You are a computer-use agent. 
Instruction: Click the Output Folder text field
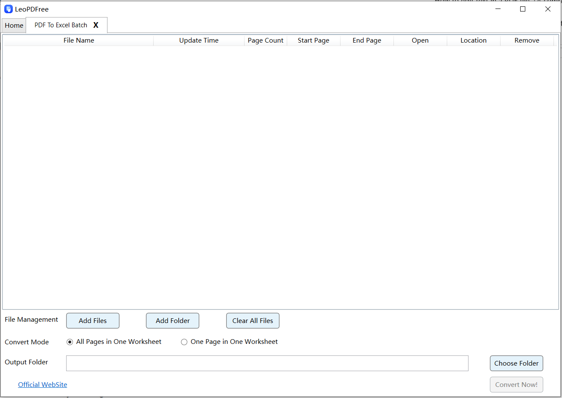click(267, 363)
